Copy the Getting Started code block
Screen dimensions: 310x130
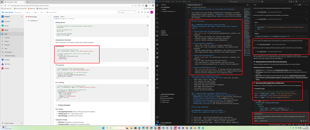click(148, 26)
